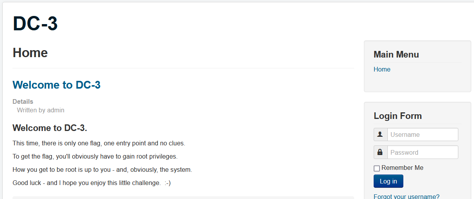Screen dimensions: 474x199
Task: Click the Good luck closing line
Action: pyautogui.click(x=91, y=183)
